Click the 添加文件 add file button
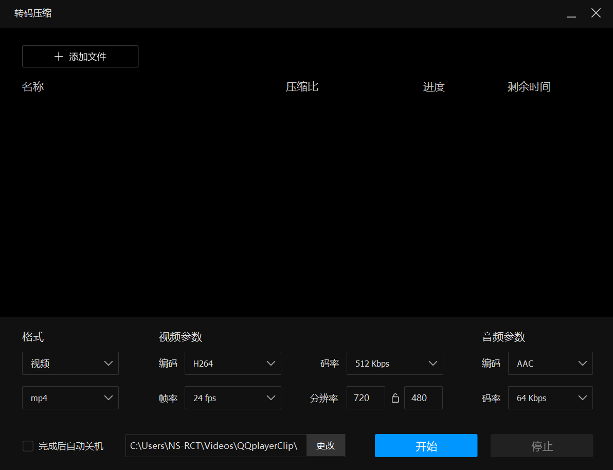Image resolution: width=613 pixels, height=470 pixels. pyautogui.click(x=80, y=57)
